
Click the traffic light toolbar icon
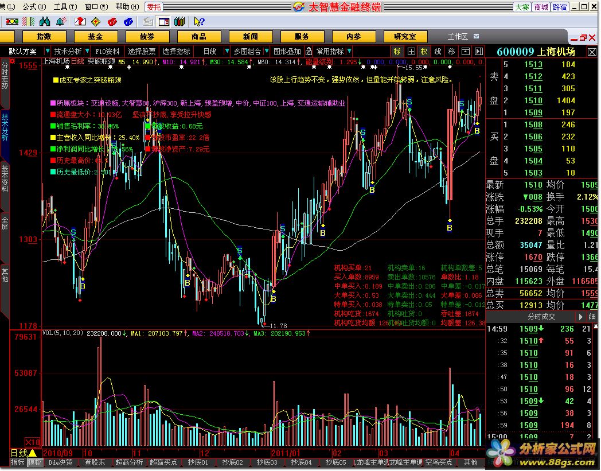(12, 21)
